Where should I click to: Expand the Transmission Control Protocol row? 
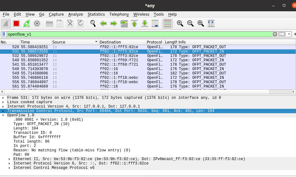3,111
